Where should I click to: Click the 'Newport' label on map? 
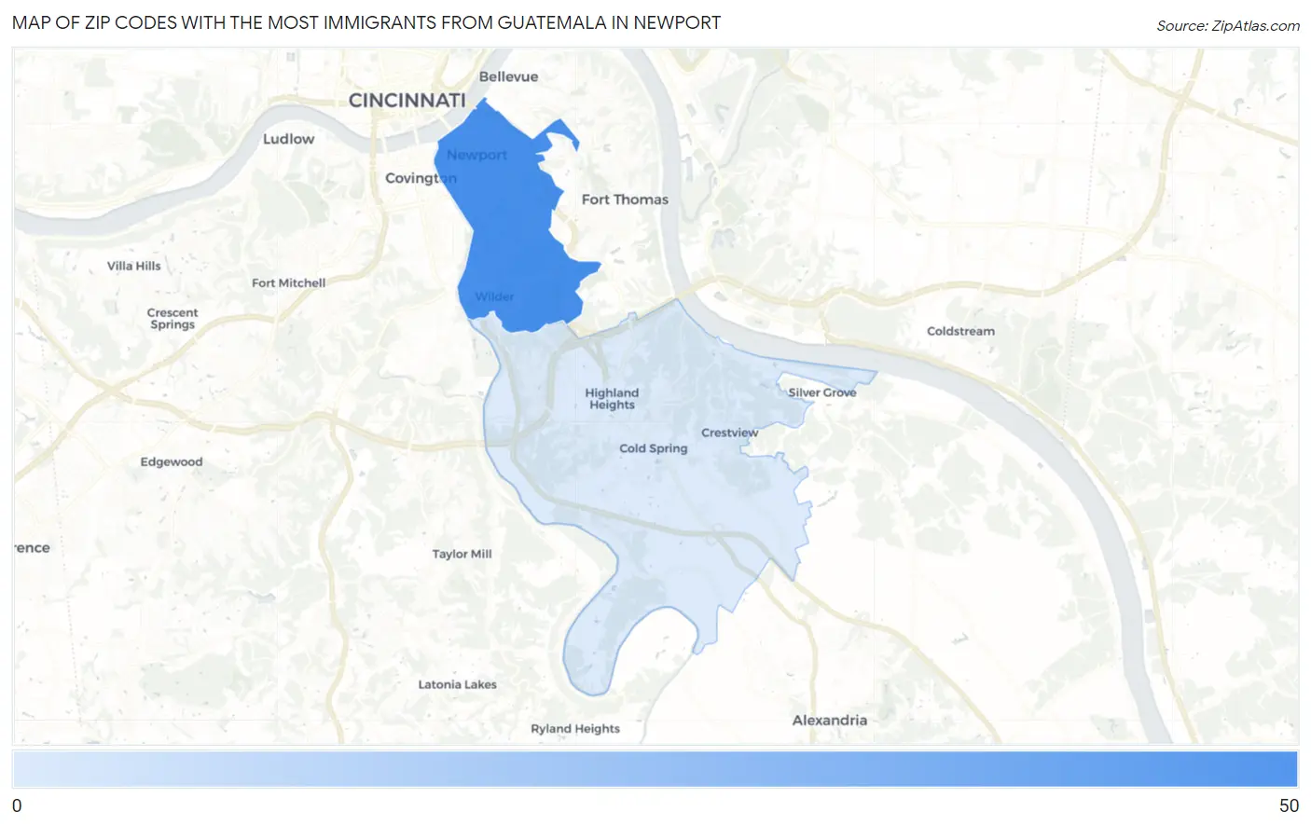tap(476, 155)
